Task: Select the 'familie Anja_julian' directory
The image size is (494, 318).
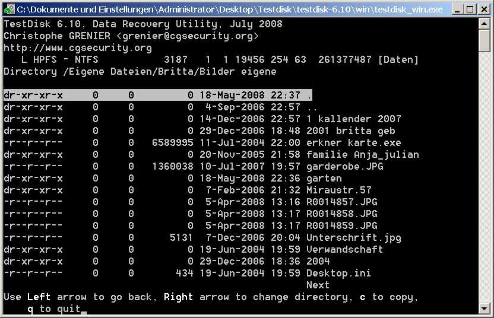Action: [x=211, y=155]
